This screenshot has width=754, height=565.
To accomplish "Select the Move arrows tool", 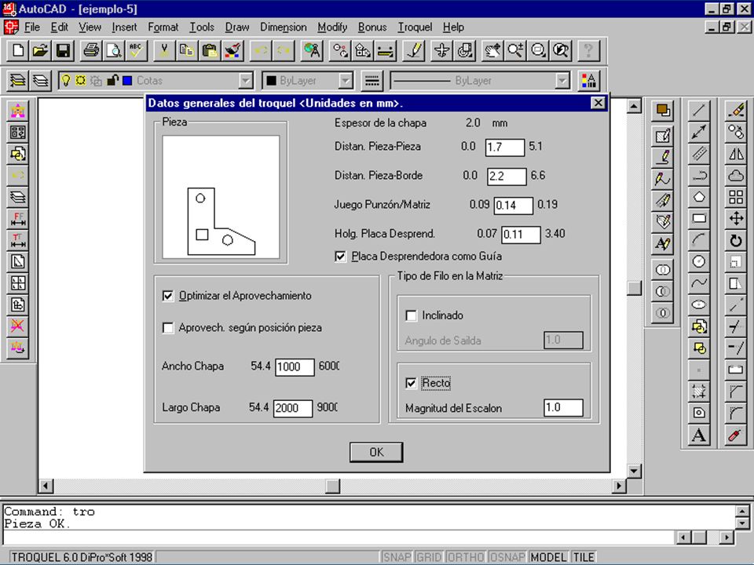I will pyautogui.click(x=736, y=219).
